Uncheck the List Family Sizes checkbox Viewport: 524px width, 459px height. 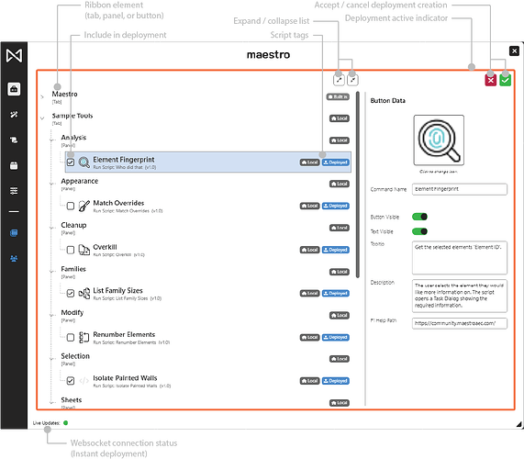pyautogui.click(x=71, y=293)
